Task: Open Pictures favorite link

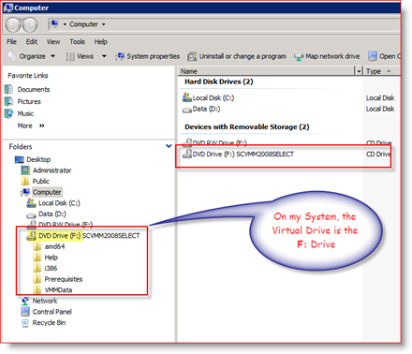Action: pyautogui.click(x=29, y=101)
